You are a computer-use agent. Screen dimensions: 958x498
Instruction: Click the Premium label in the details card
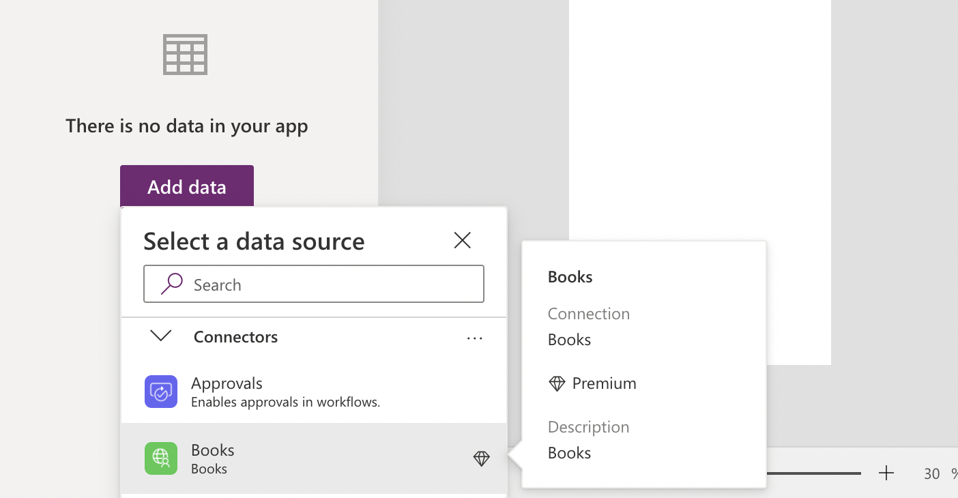604,383
